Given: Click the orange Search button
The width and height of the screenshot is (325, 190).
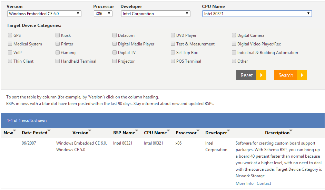Looking at the screenshot, I should tap(290, 75).
